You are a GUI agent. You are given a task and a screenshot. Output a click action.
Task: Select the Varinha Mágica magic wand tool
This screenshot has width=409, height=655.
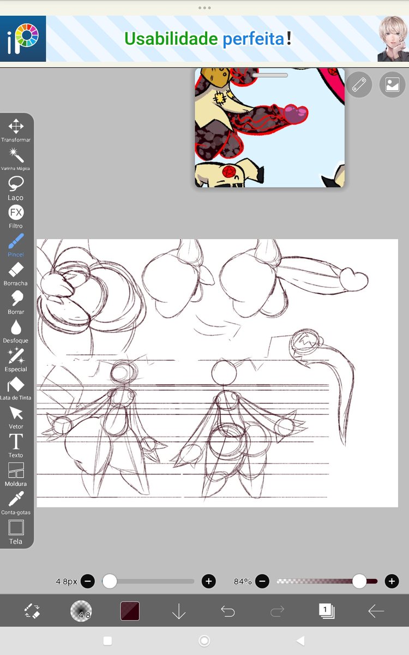(x=16, y=159)
